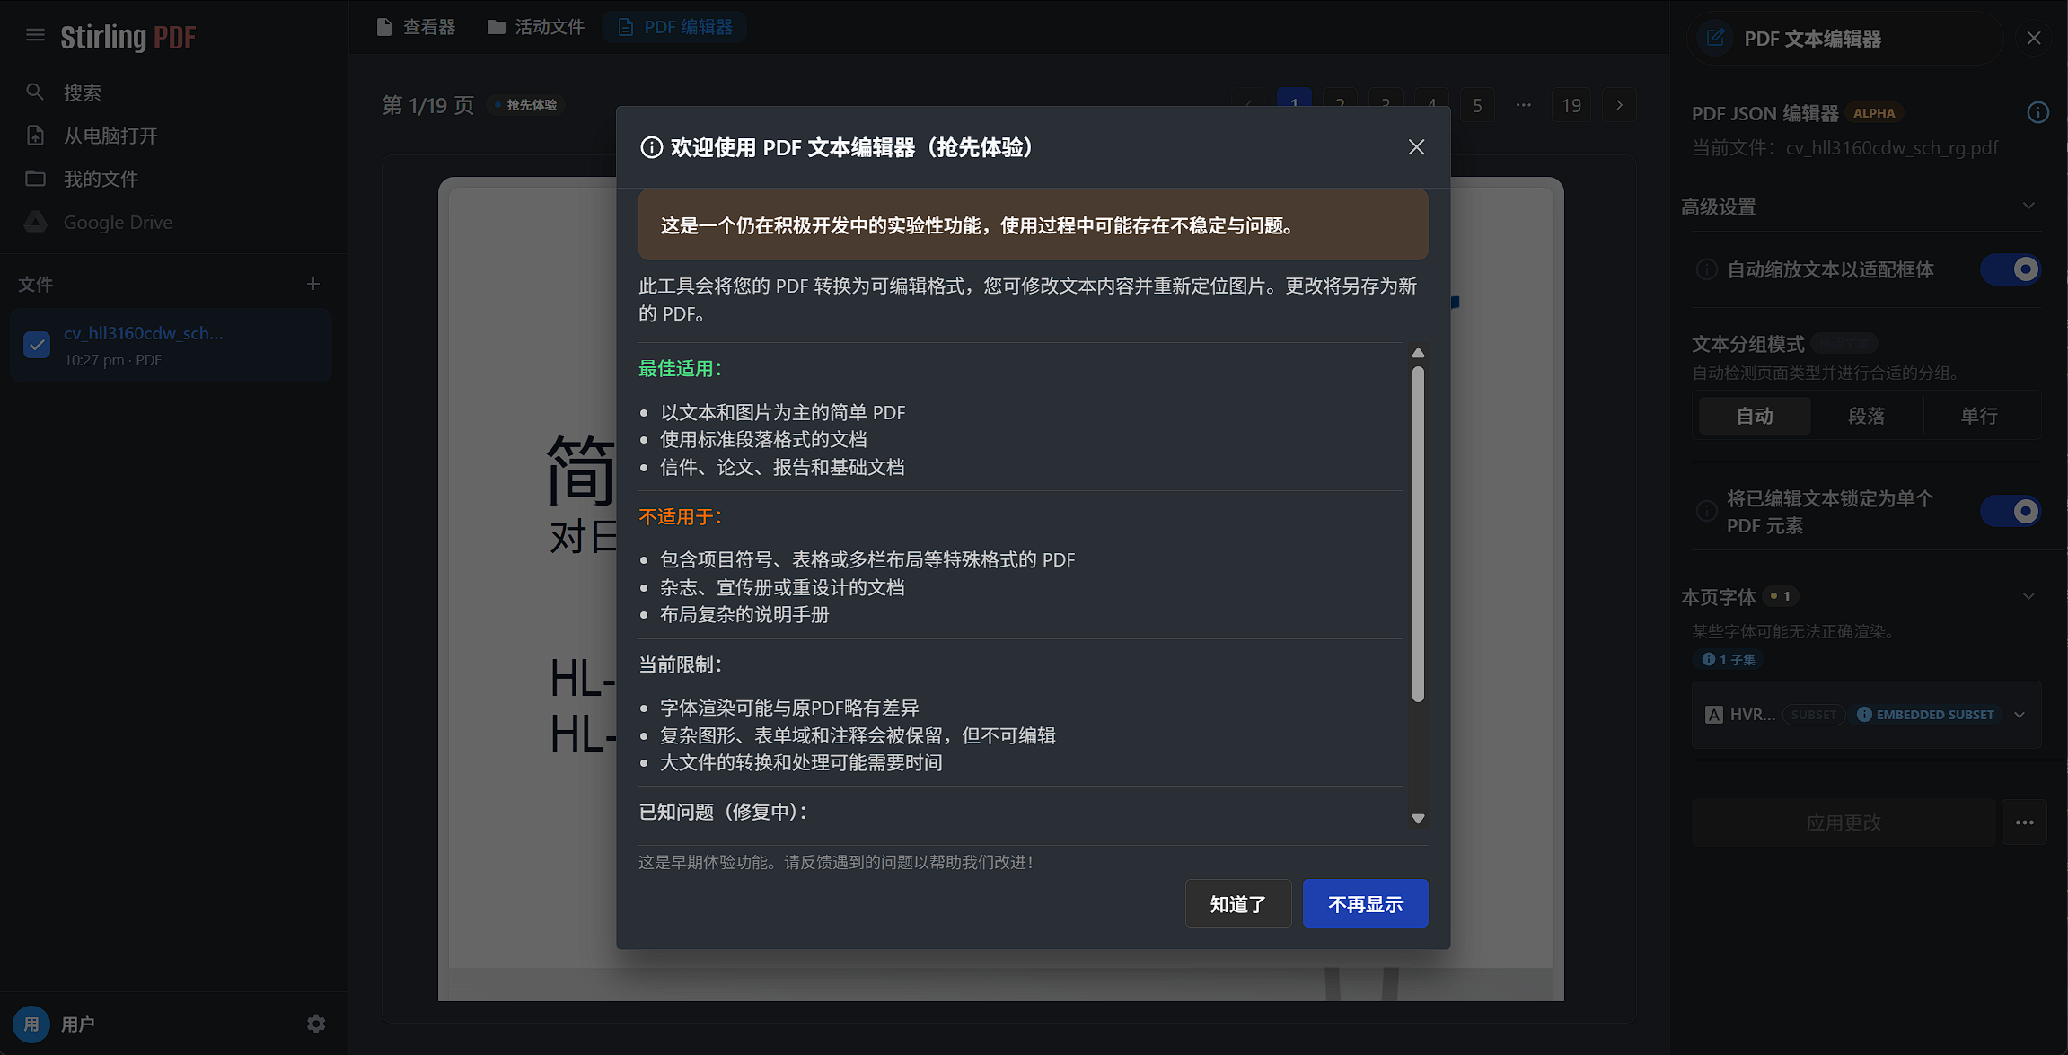Switch to the PDF 编辑器 tab

click(675, 27)
